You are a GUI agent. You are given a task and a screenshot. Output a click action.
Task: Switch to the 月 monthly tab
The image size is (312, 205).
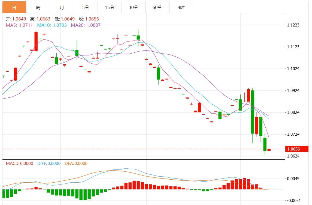(x=62, y=7)
